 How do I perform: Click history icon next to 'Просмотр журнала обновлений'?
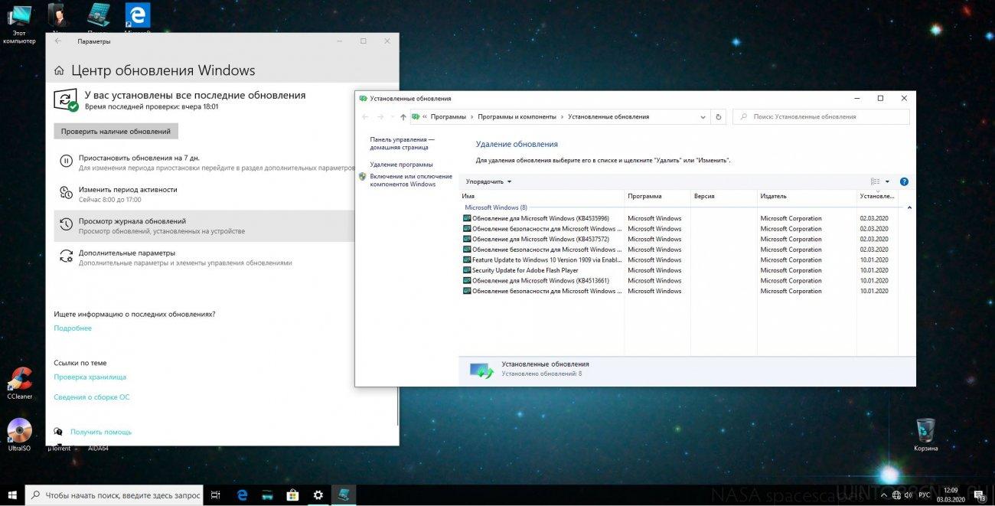[x=67, y=225]
